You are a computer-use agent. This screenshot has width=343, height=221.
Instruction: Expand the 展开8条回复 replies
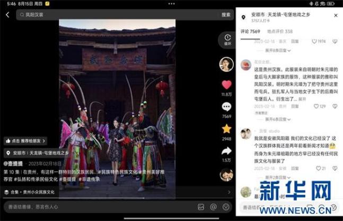[x=275, y=50]
